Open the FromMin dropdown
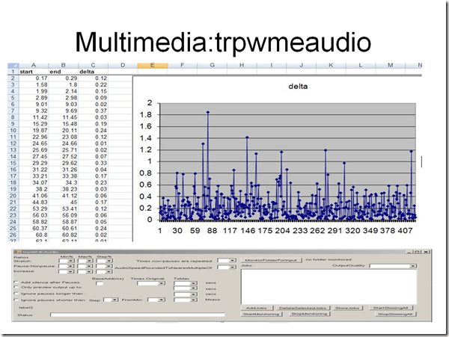449x337 pixels. coord(162,300)
